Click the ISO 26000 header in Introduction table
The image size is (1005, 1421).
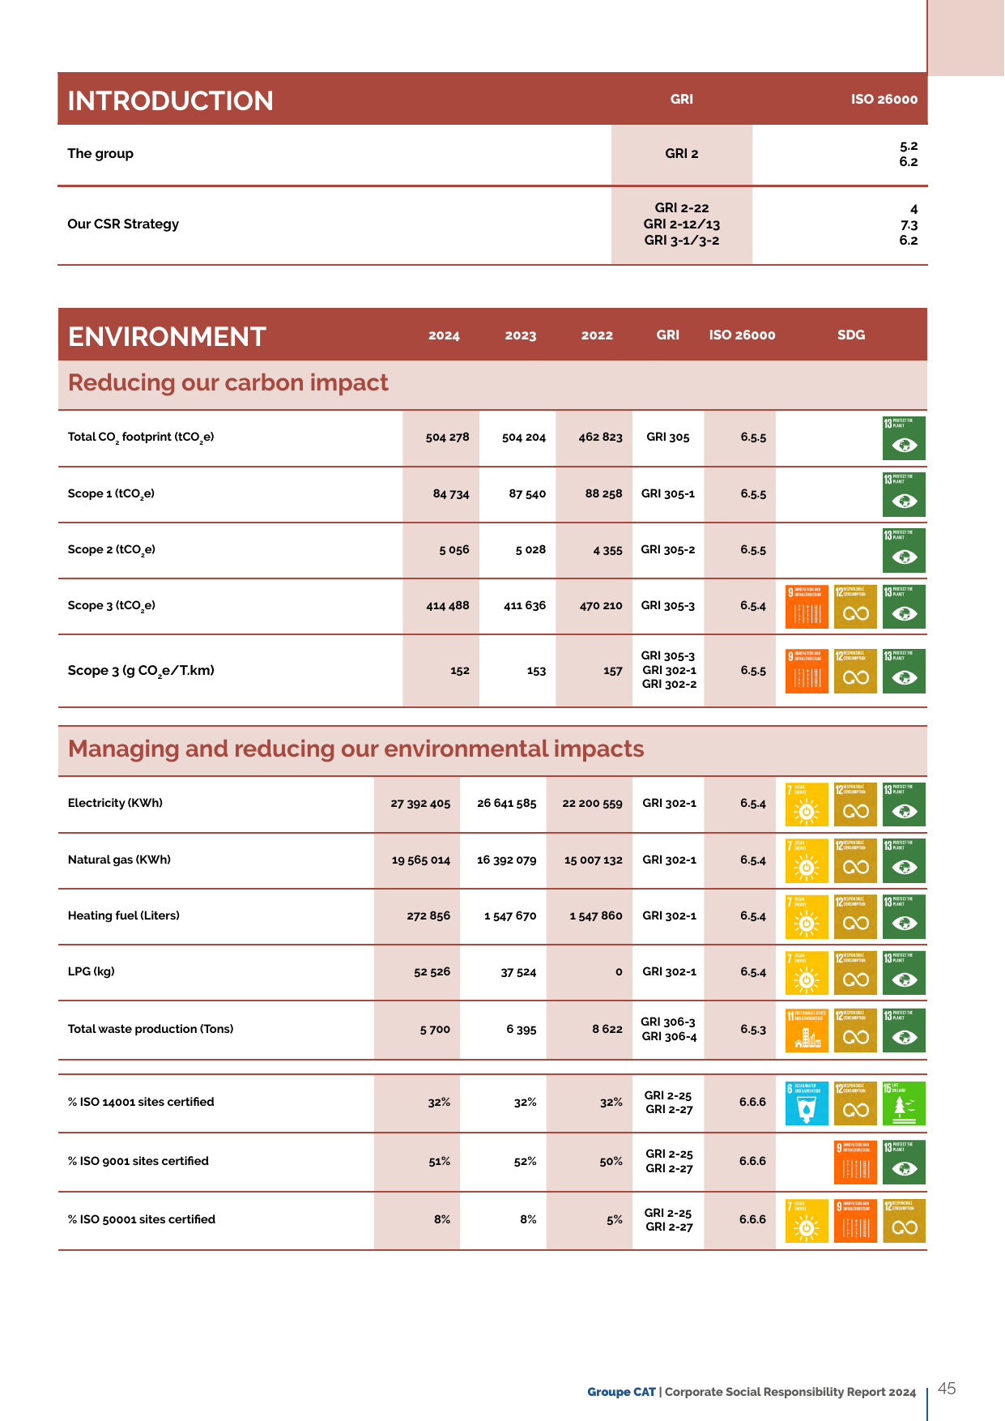click(884, 99)
